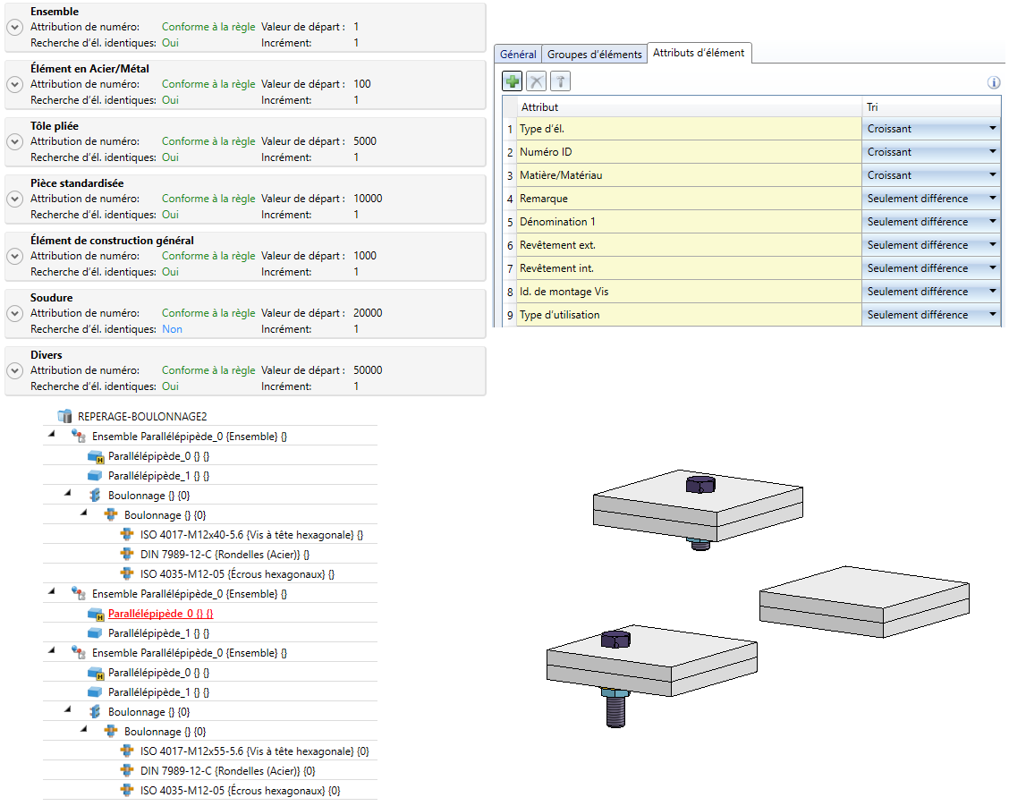Image resolution: width=1009 pixels, height=806 pixels.
Task: Click 'Non' for identical search in Soudure
Action: [172, 329]
